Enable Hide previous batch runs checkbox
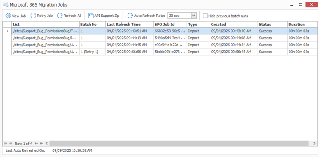The width and height of the screenshot is (320, 157). click(x=205, y=16)
